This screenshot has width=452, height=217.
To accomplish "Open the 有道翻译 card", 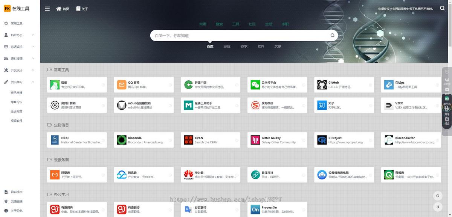I will 144,209.
